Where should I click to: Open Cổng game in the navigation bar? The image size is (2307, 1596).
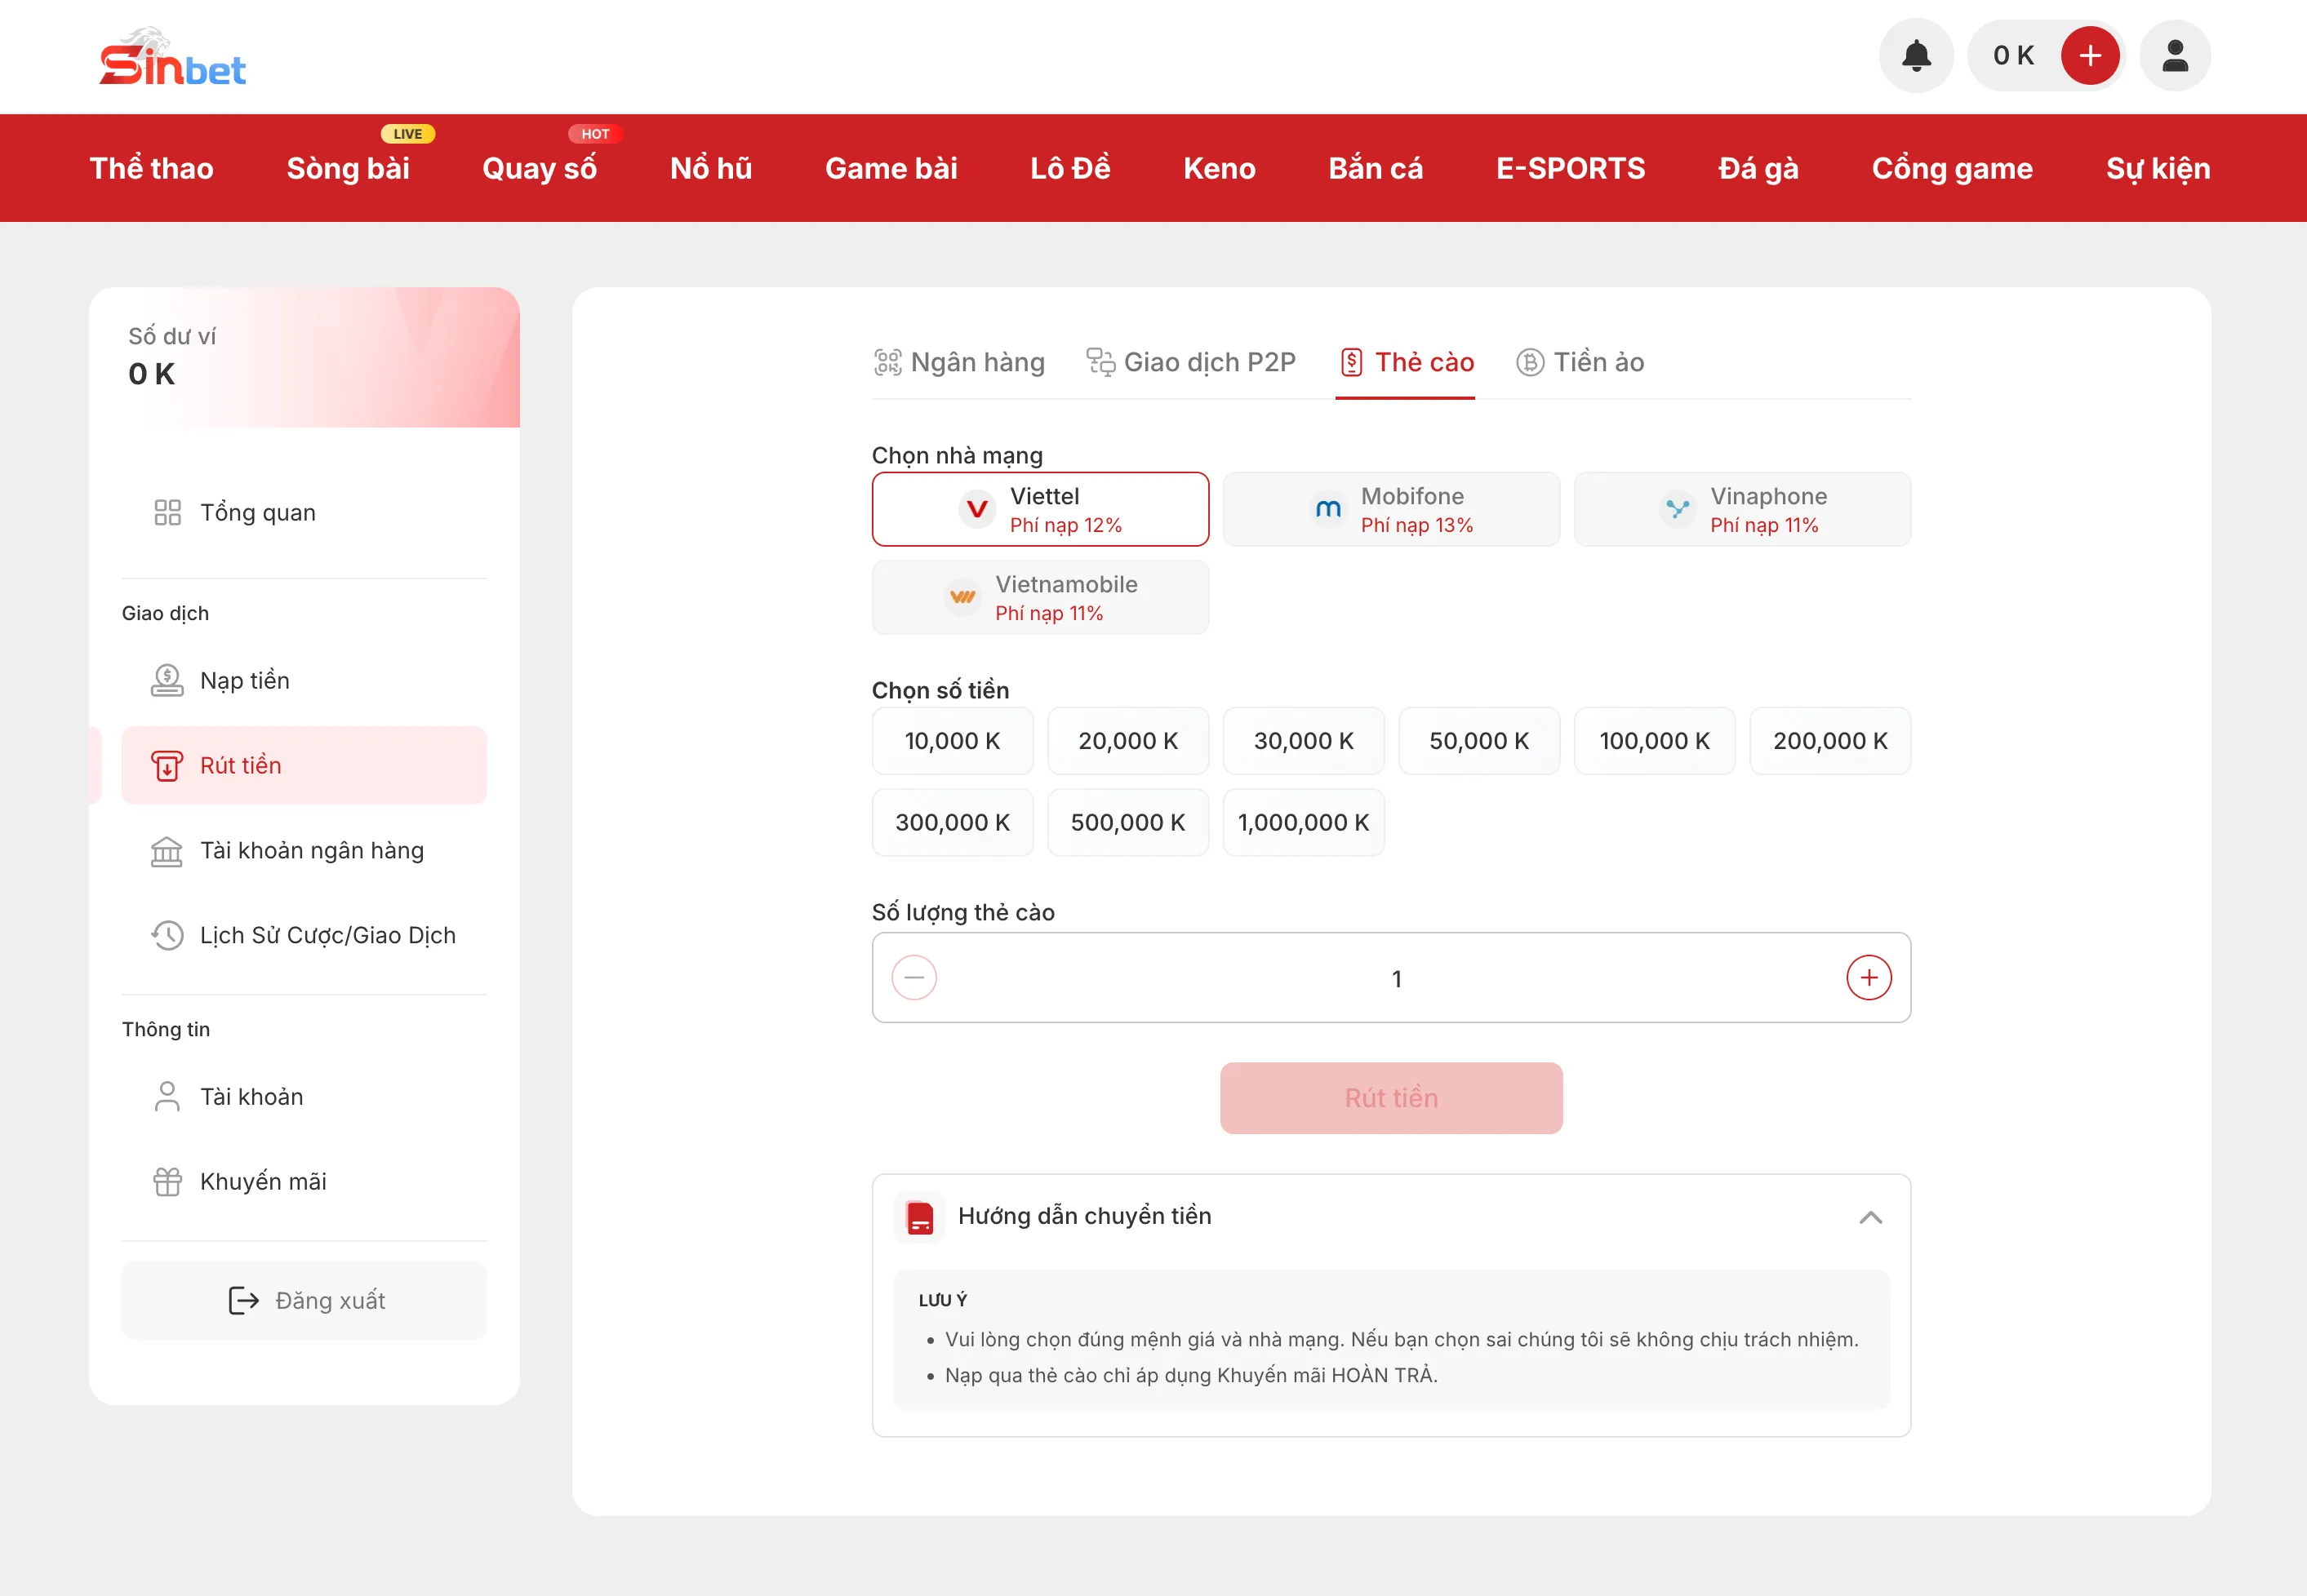pos(1953,168)
